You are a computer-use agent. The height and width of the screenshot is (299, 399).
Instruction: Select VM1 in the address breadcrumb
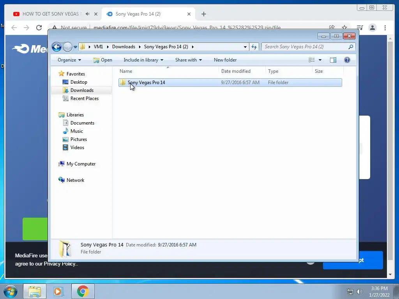tap(98, 47)
